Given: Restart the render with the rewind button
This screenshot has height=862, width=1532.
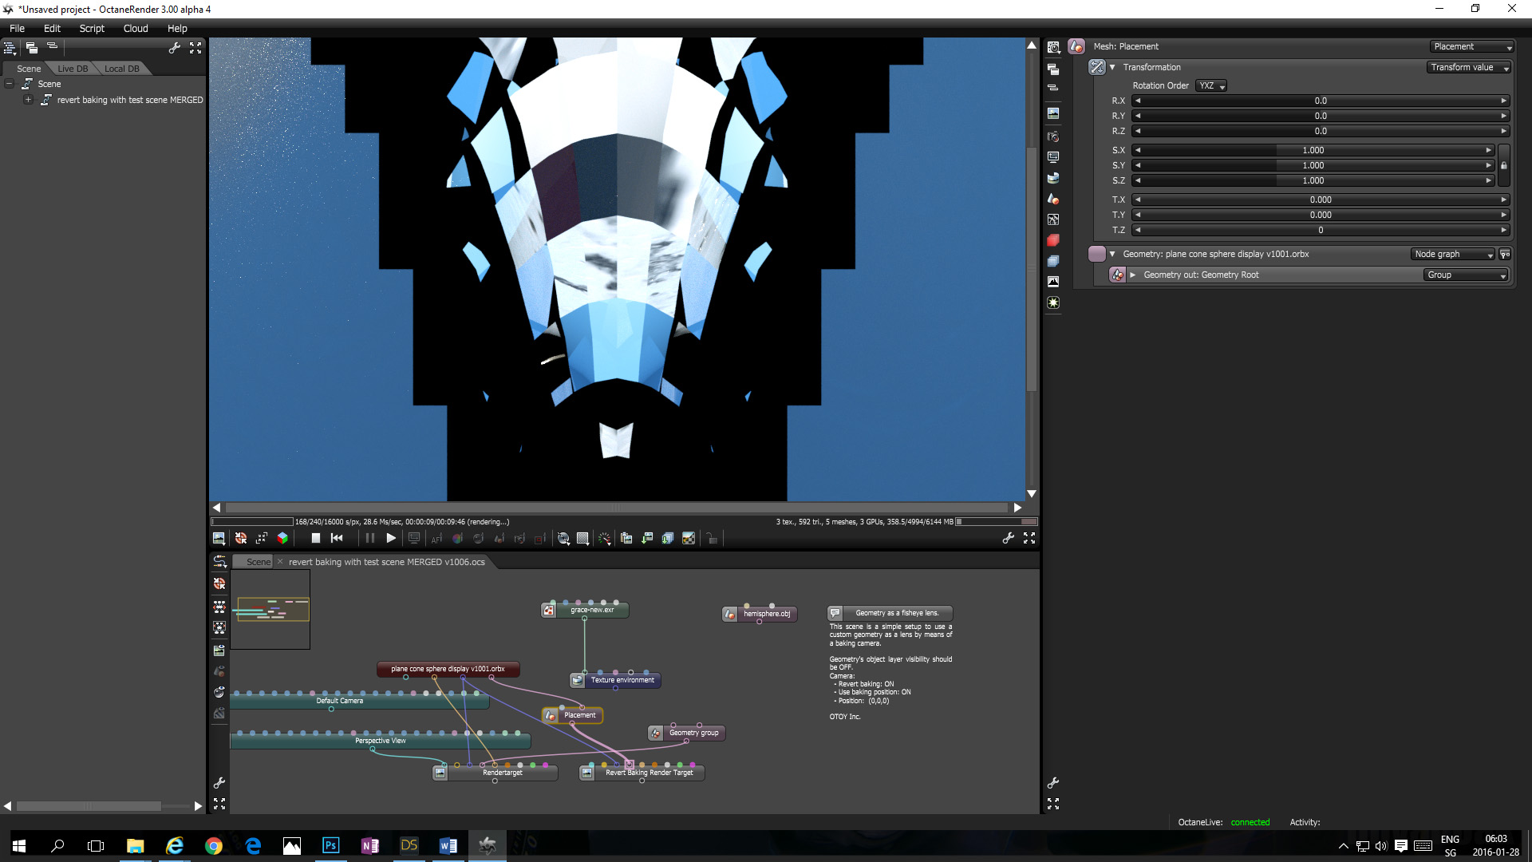Looking at the screenshot, I should [x=337, y=539].
